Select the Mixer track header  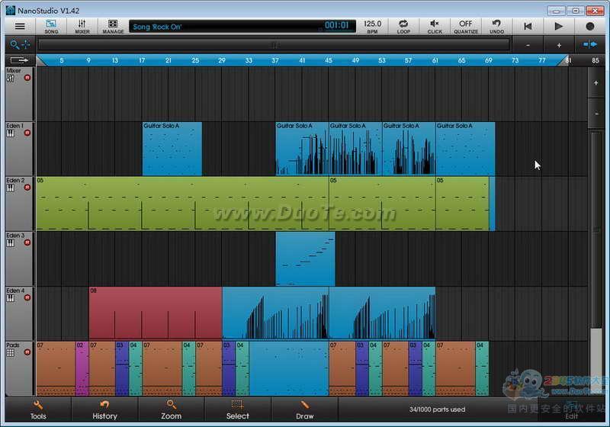[x=20, y=94]
